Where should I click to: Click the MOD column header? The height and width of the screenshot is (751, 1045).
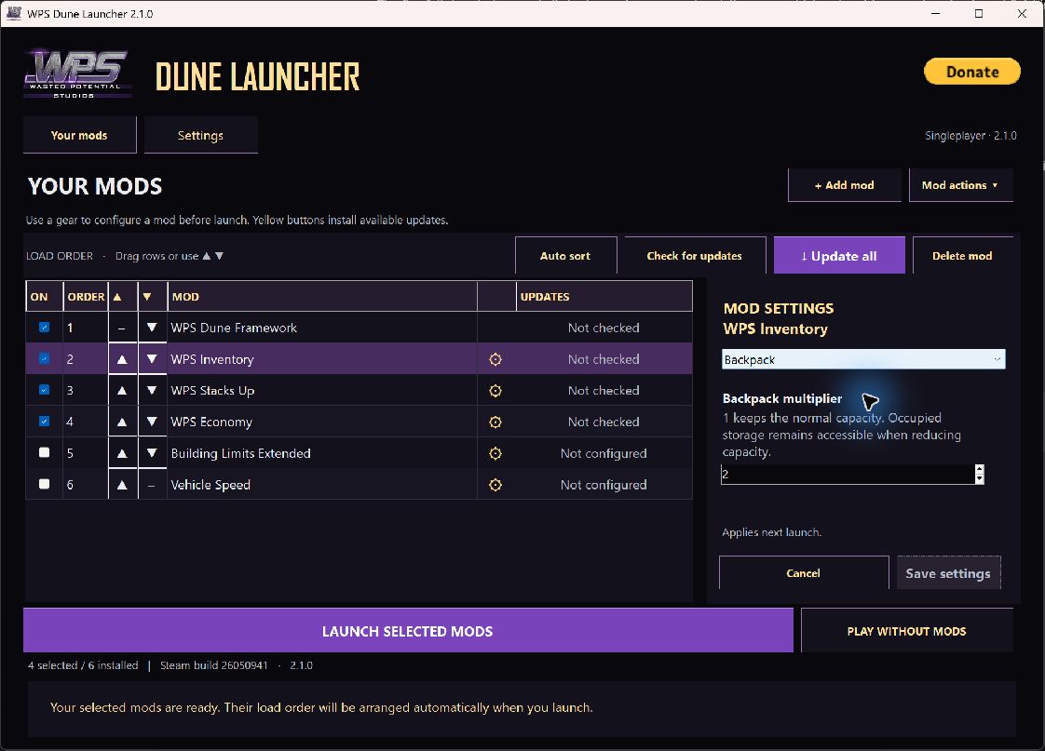point(322,296)
